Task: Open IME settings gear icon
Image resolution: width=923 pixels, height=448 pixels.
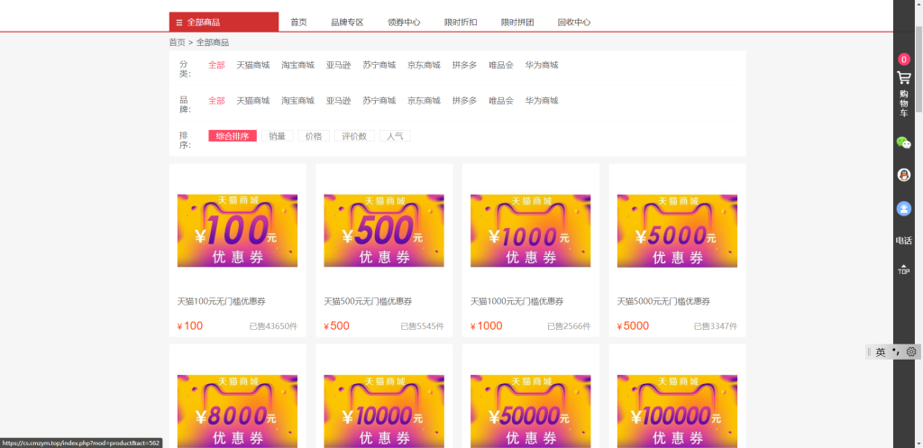Action: pyautogui.click(x=911, y=352)
